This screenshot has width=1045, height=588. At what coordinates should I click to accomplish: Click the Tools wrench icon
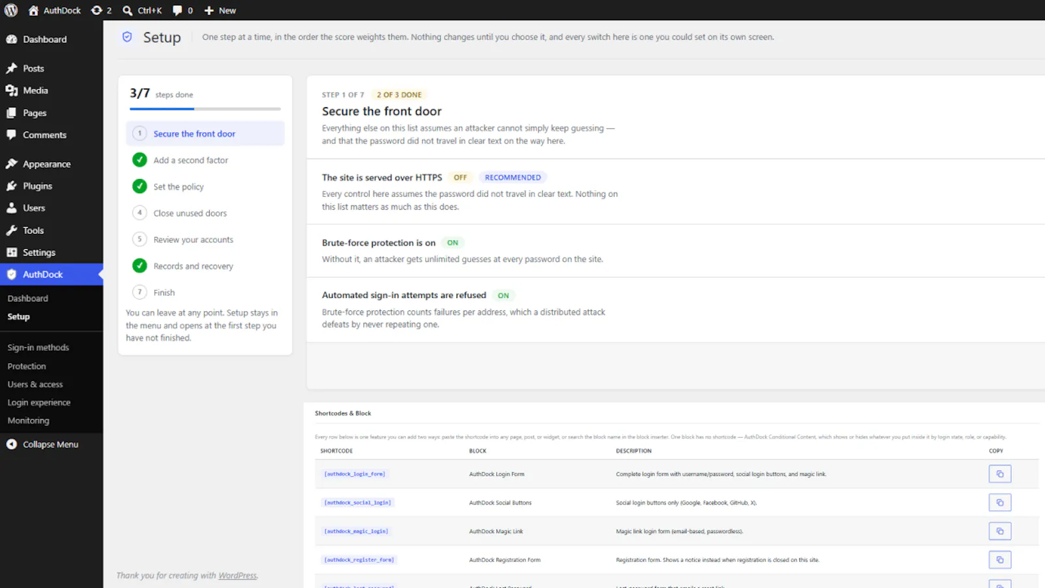tap(12, 230)
